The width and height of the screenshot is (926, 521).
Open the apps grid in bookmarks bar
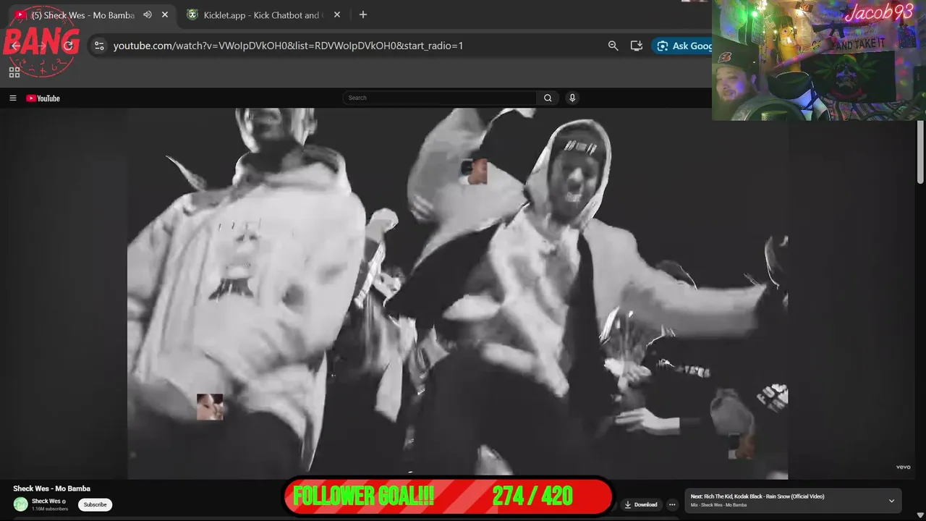pos(14,72)
